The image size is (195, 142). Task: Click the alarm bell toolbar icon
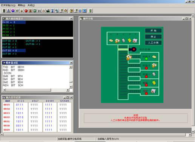(x=66, y=11)
